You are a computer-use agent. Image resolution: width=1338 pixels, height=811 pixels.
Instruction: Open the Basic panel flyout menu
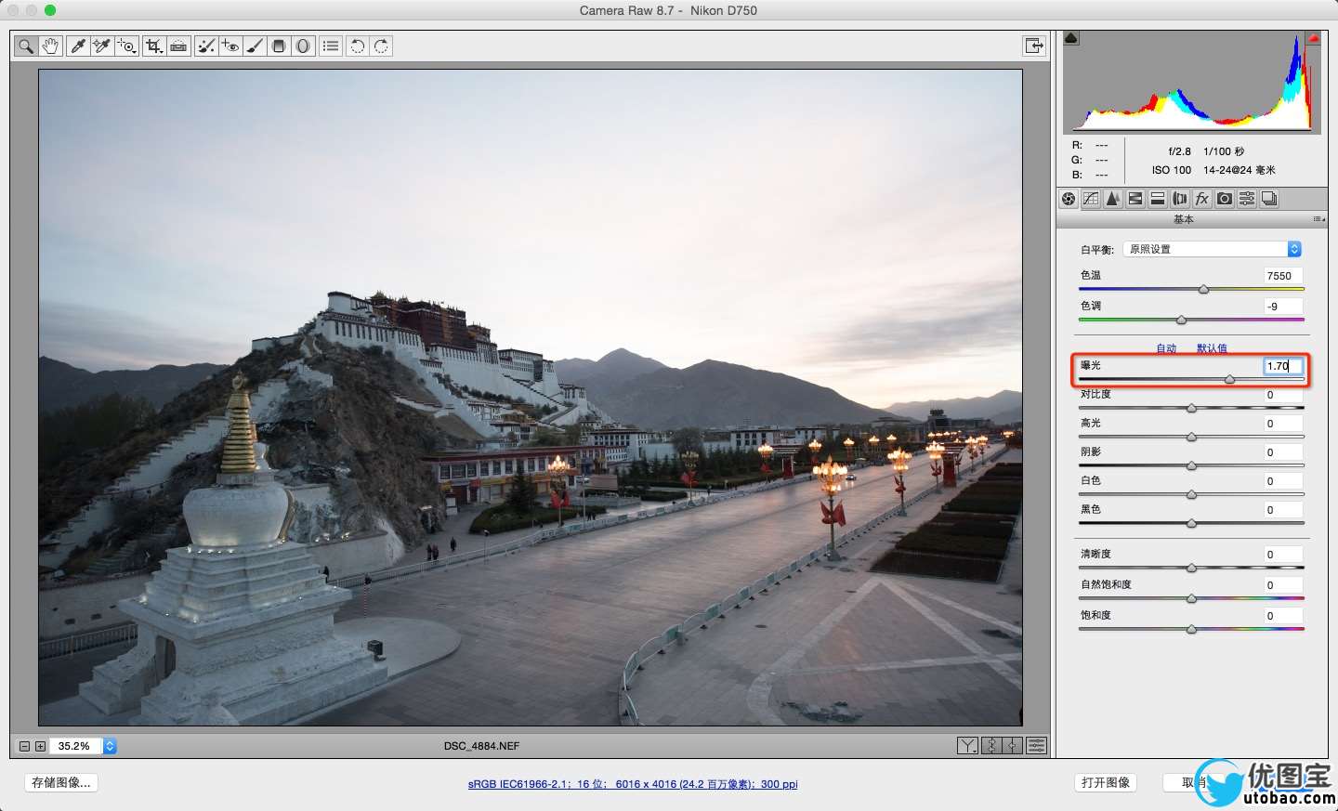(x=1318, y=219)
